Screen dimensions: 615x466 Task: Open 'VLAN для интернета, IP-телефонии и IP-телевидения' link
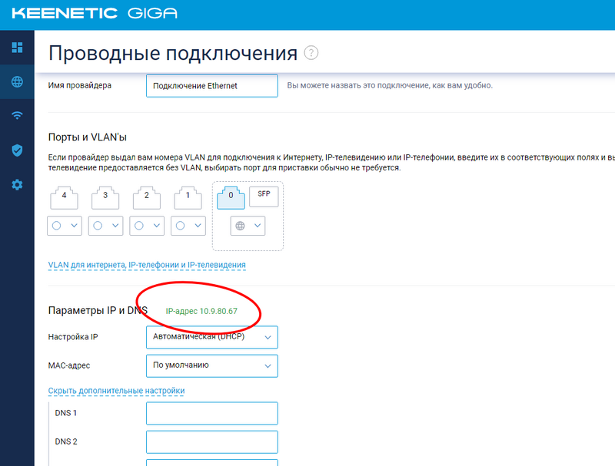coord(147,265)
